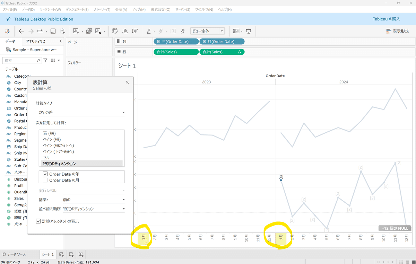Toggle 計算アシスタントの表示 checkbox
Image resolution: width=416 pixels, height=264 pixels.
click(x=38, y=221)
